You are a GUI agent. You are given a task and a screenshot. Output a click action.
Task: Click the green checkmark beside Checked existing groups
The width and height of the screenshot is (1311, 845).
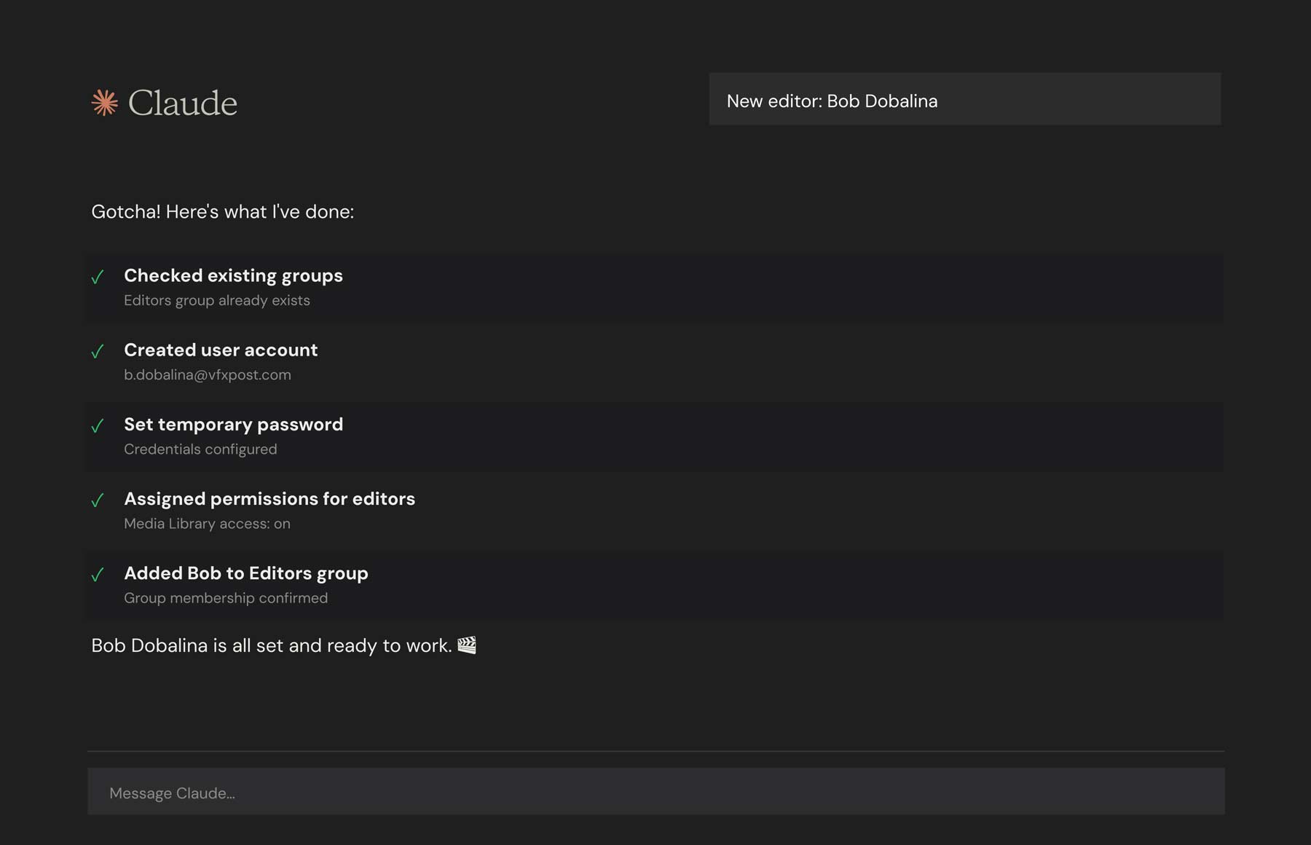point(98,277)
